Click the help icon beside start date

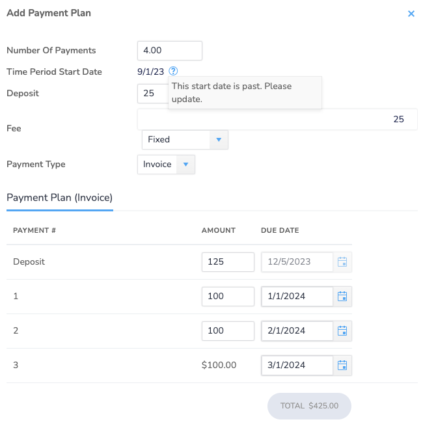point(173,71)
